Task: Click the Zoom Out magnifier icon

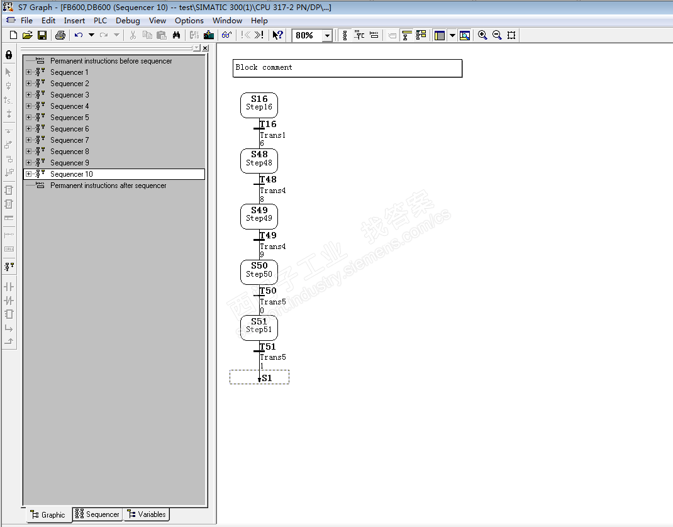Action: pyautogui.click(x=497, y=35)
